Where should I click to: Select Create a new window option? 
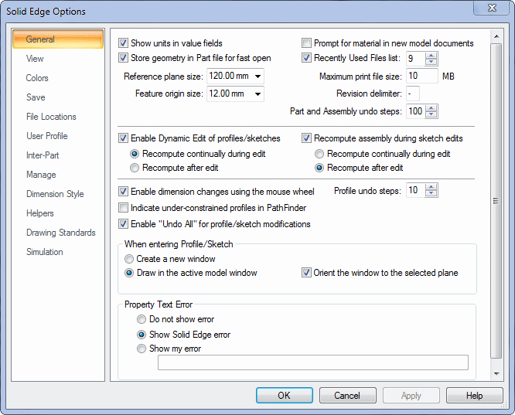[x=130, y=259]
